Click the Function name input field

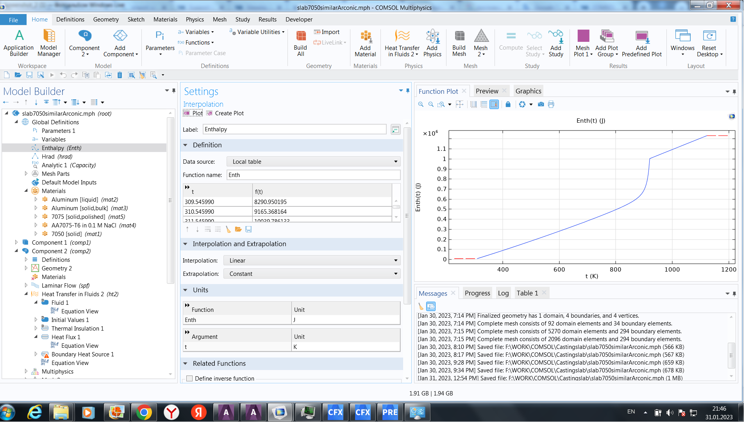click(313, 175)
